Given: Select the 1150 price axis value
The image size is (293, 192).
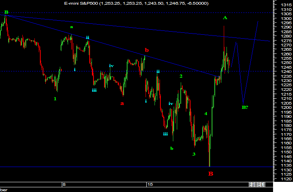Looking at the screenshot, I should click(286, 152).
